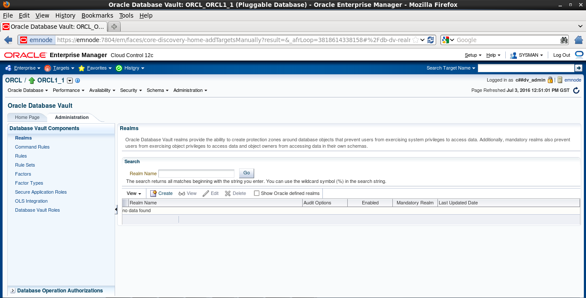This screenshot has width=586, height=298.
Task: Click the Create realm button
Action: (x=161, y=193)
